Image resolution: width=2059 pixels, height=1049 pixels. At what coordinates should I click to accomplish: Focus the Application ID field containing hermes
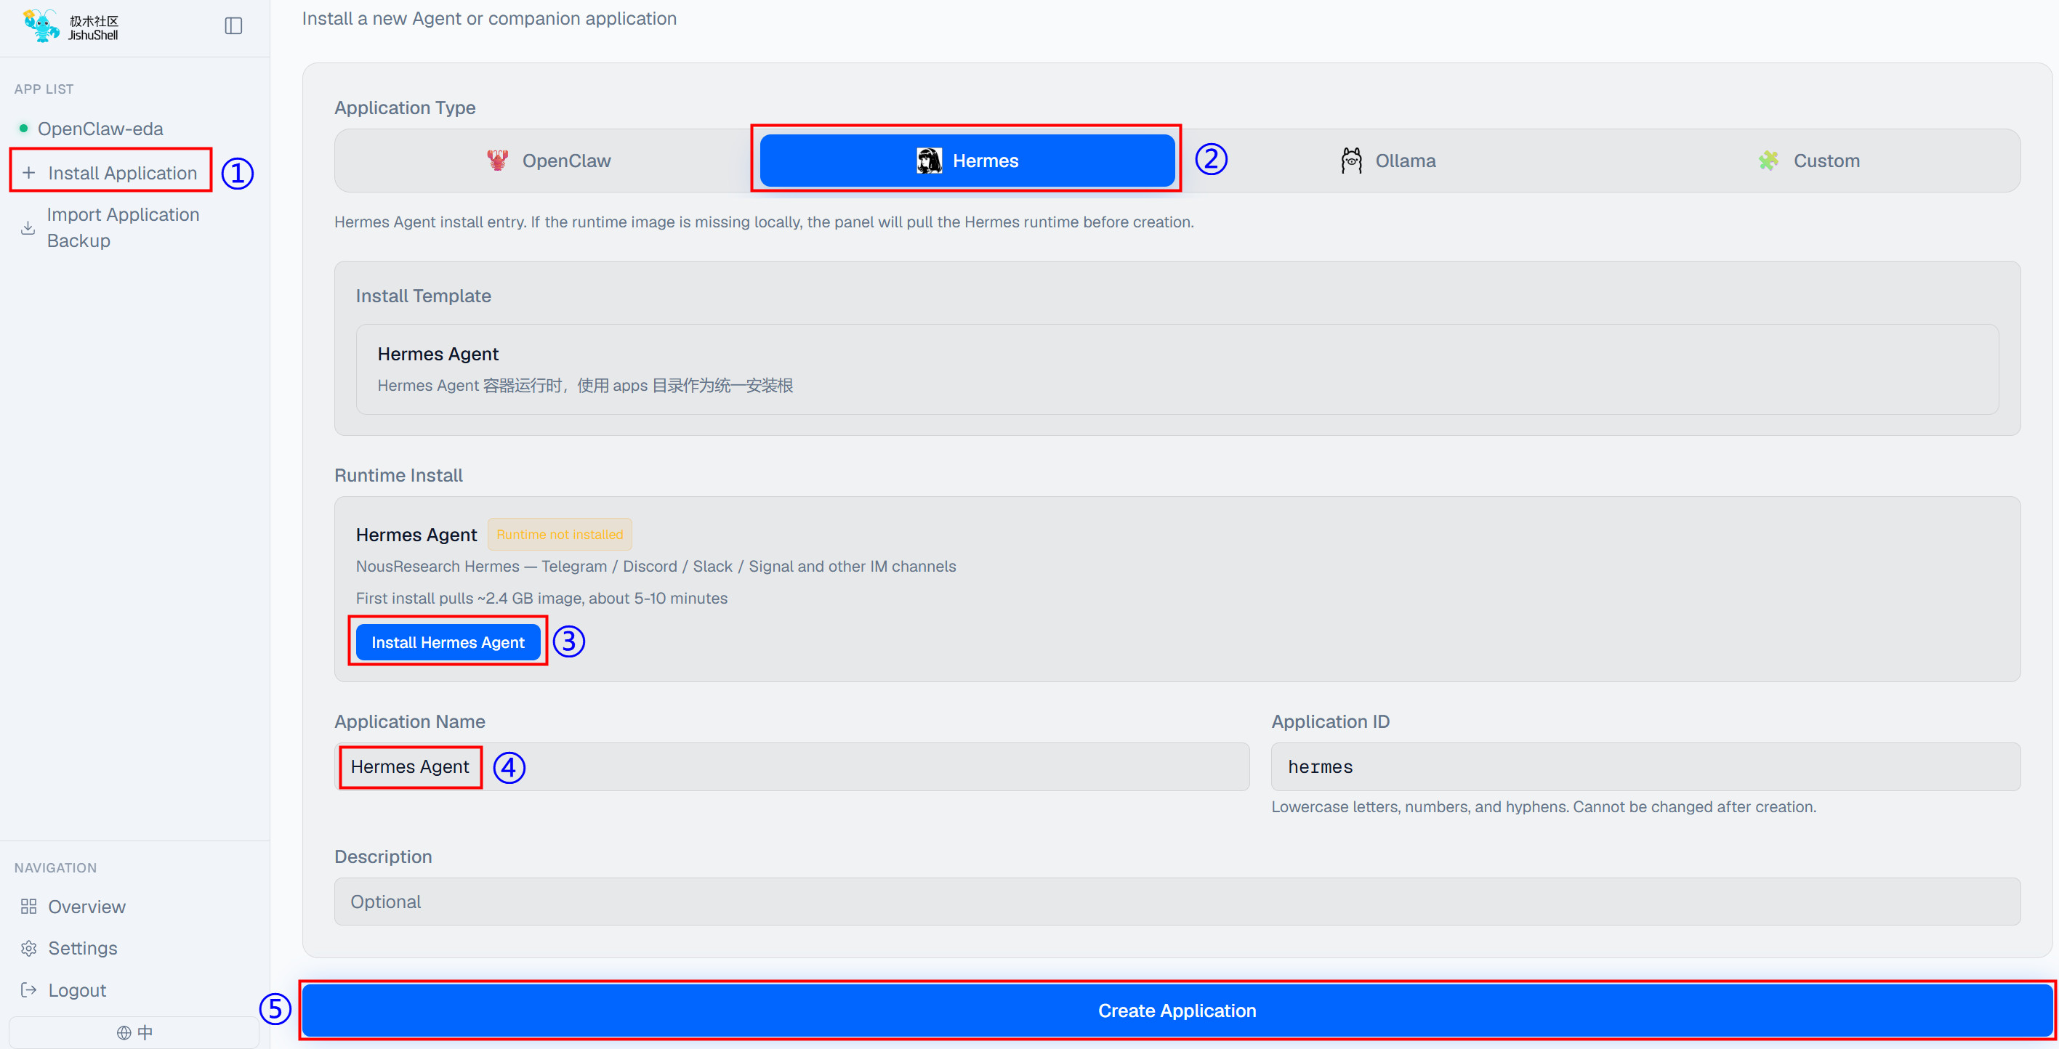tap(1645, 767)
